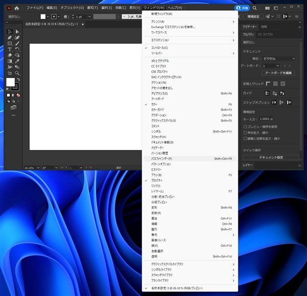Click the fill color box in control bar

[43, 17]
